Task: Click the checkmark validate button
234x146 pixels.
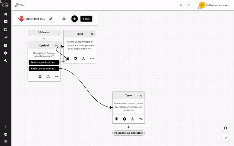Action: coord(226,138)
